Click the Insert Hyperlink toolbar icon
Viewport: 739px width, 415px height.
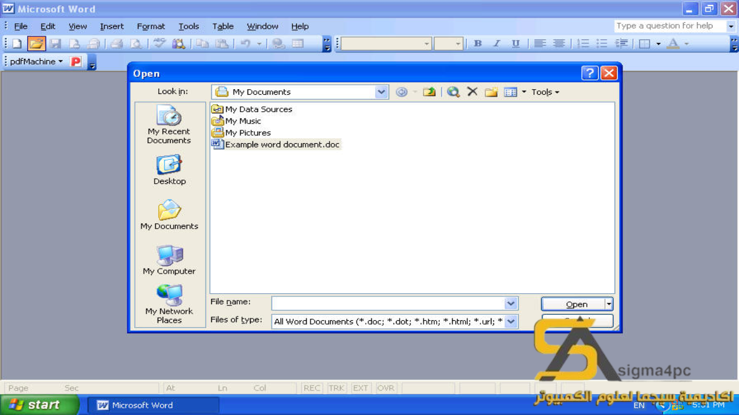[278, 44]
